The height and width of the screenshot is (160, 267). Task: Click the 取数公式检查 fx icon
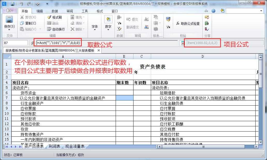pyautogui.click(x=178, y=23)
